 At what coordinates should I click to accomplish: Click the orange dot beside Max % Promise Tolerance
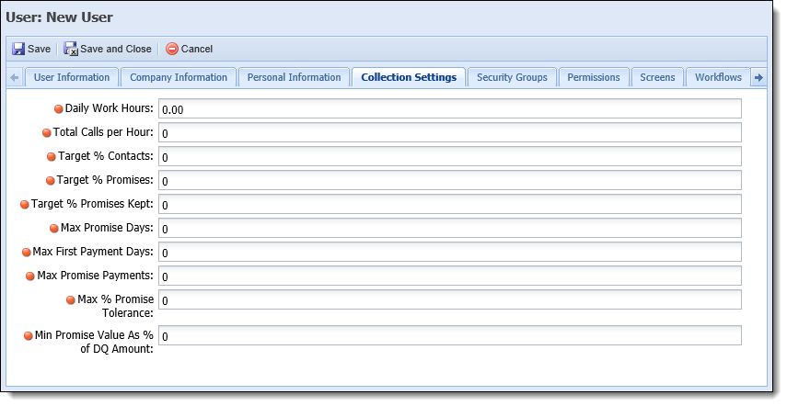pyautogui.click(x=71, y=300)
